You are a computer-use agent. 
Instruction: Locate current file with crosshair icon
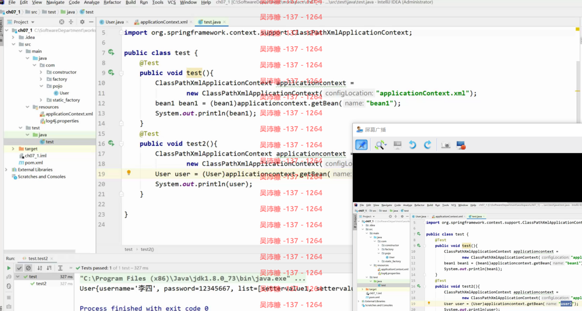point(61,22)
